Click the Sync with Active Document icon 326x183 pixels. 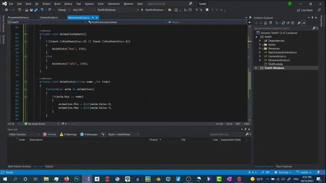(283, 23)
